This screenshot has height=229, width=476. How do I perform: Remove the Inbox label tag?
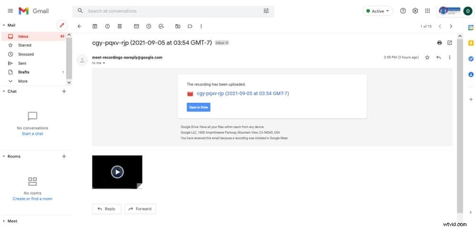point(227,43)
